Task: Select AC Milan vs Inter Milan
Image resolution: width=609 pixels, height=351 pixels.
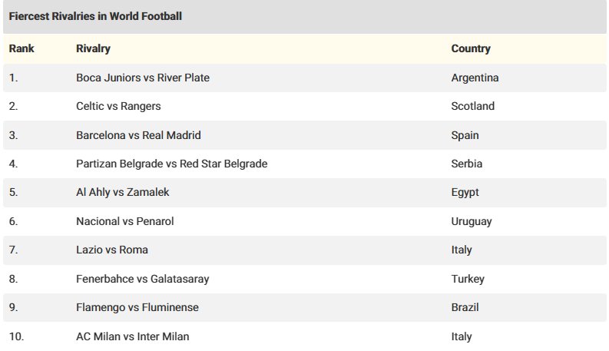Action: 132,336
